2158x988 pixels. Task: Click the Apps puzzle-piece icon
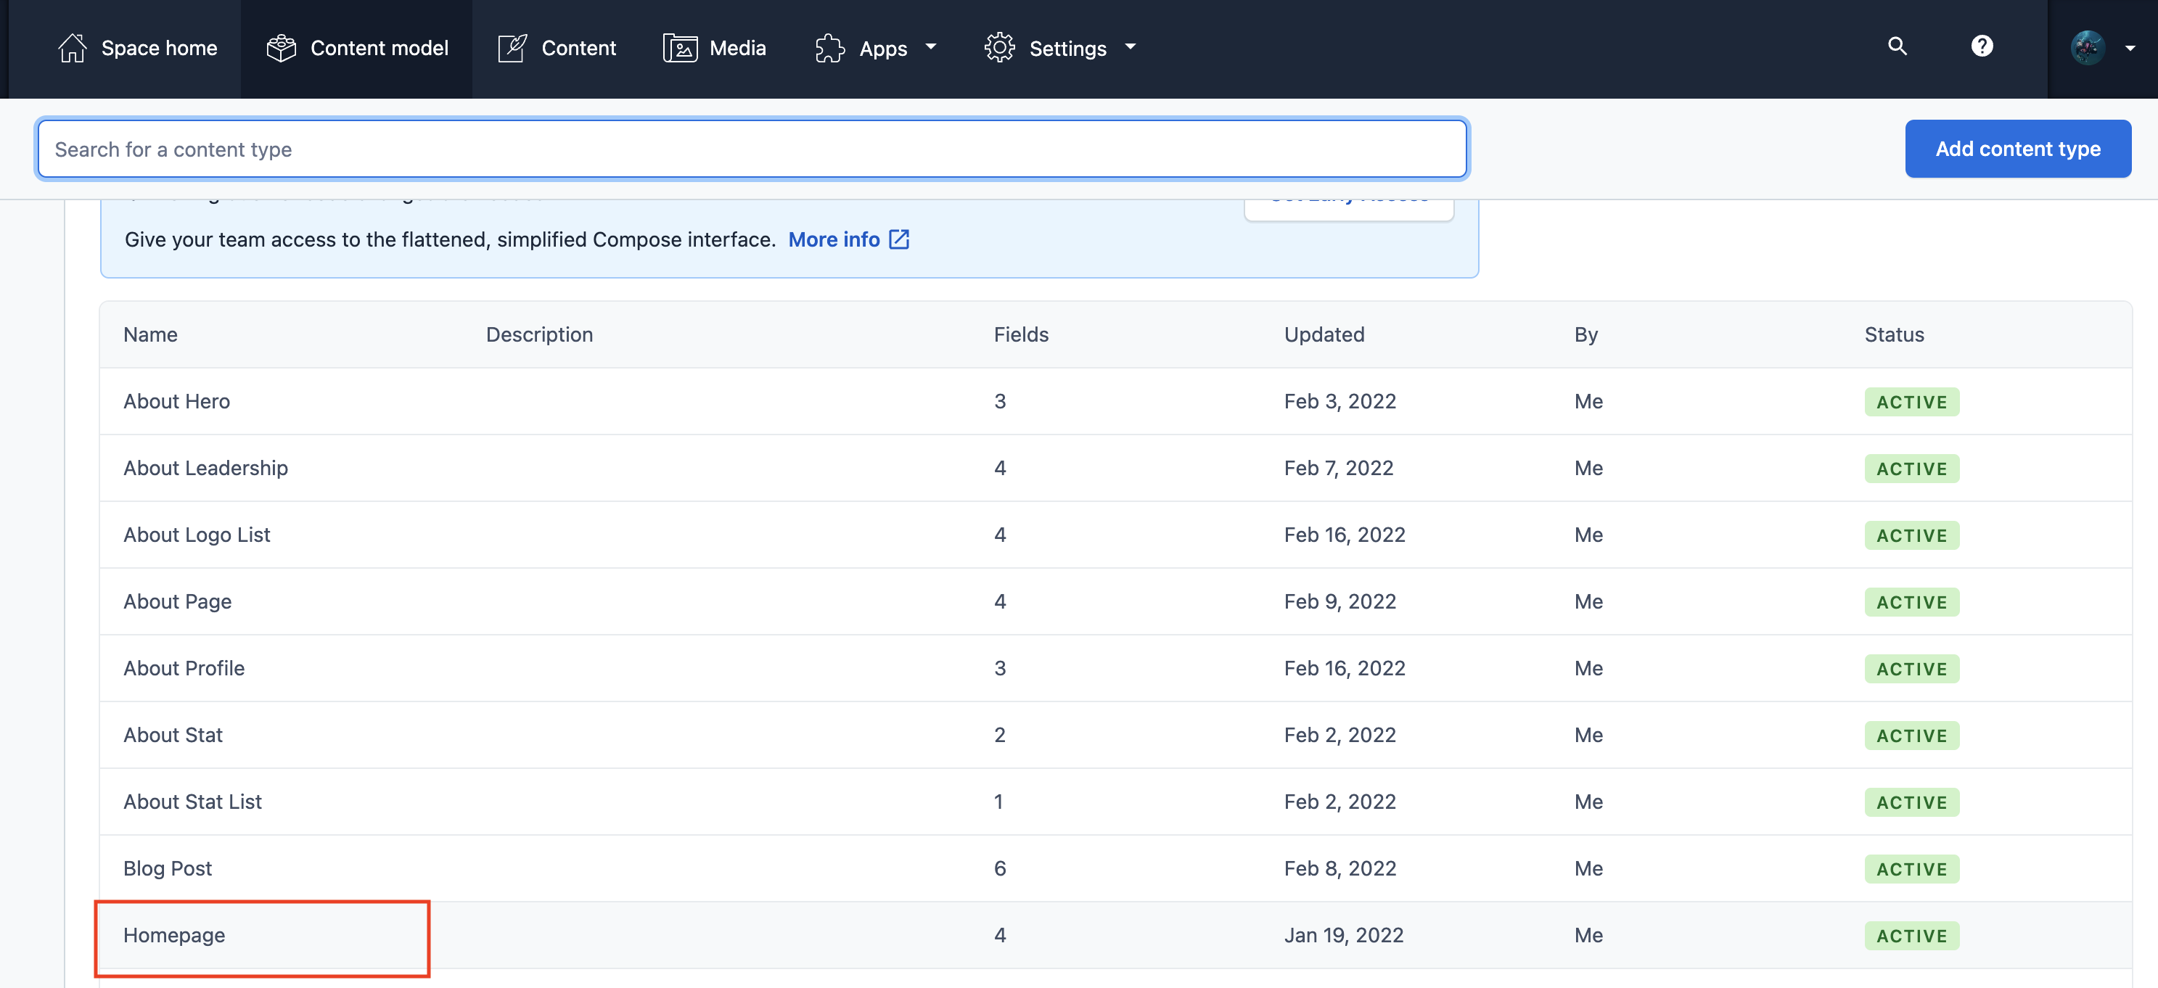tap(829, 48)
